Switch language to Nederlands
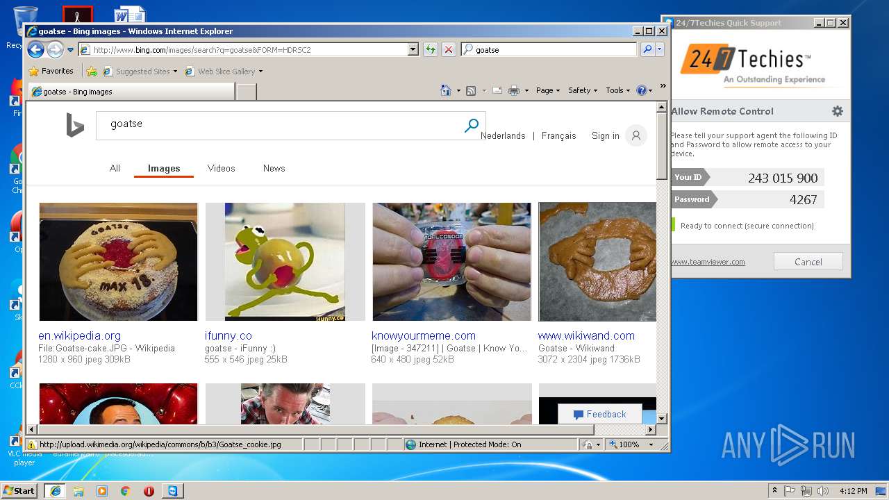 tap(503, 135)
